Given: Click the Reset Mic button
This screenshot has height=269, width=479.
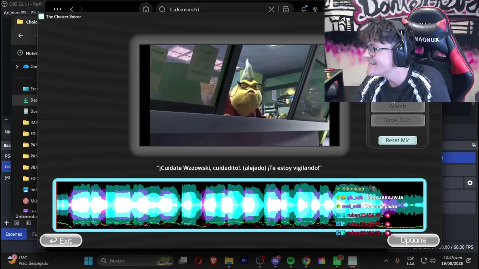Looking at the screenshot, I should [x=397, y=140].
